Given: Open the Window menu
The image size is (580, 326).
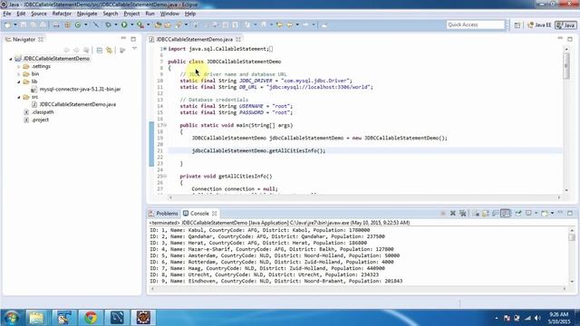Looking at the screenshot, I should point(169,14).
